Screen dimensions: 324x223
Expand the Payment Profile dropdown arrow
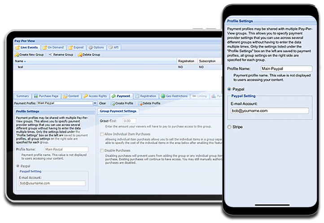click(x=95, y=103)
